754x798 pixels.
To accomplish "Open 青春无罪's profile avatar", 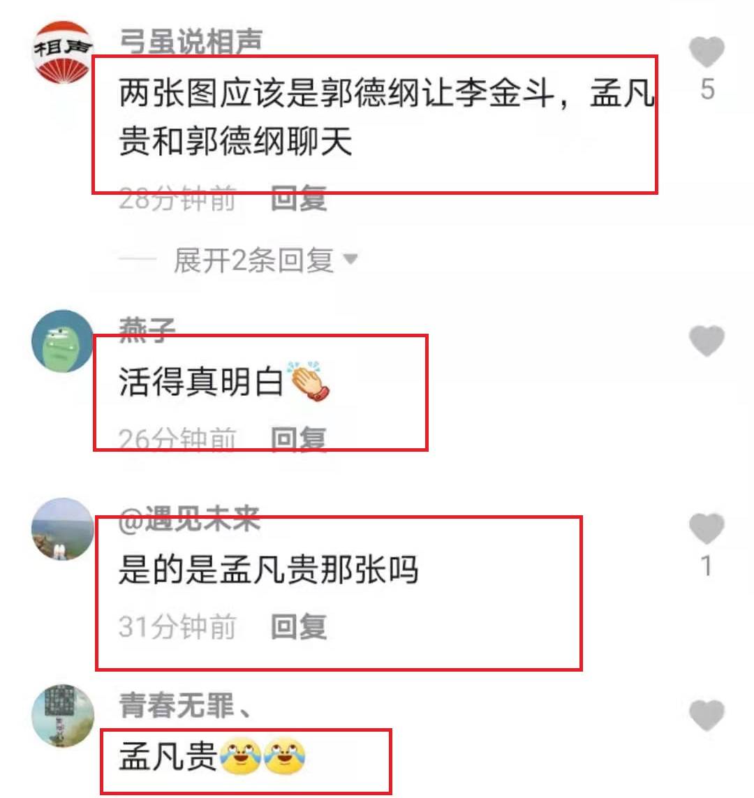I will click(63, 716).
